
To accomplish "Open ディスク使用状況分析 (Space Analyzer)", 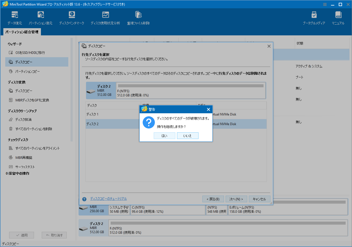I will [x=105, y=17].
